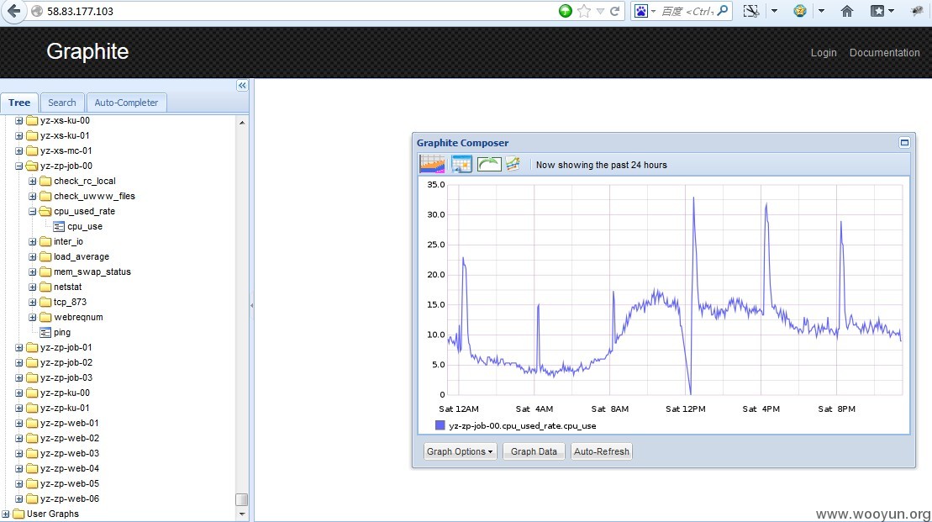Click the tree scrollbar down arrow

(242, 514)
